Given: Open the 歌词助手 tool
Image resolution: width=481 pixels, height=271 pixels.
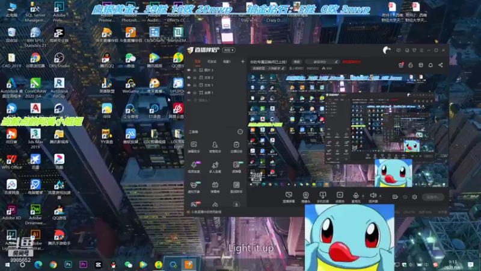Looking at the screenshot, I should tap(236, 187).
